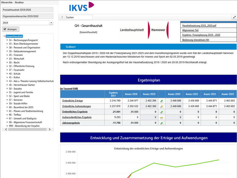Click the Landeshauptstadt Hannover logo
The image size is (237, 178).
[144, 30]
